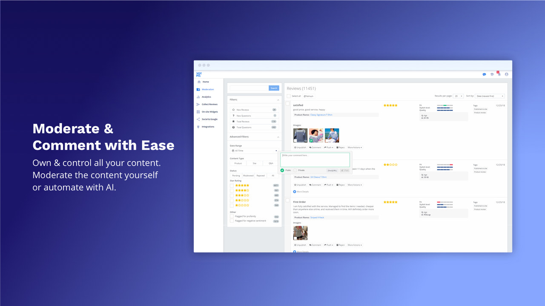This screenshot has width=545, height=306.
Task: Filter by Total Questions
Action: pyautogui.click(x=254, y=127)
